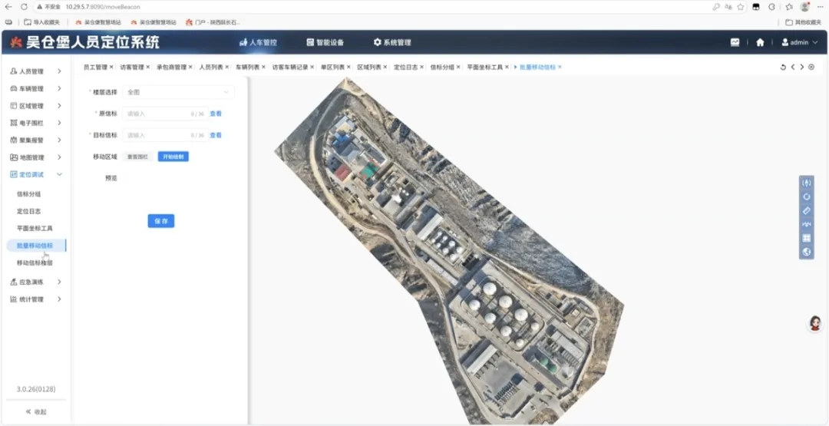Click the compass orientation map tool
This screenshot has width=829, height=426.
[806, 183]
